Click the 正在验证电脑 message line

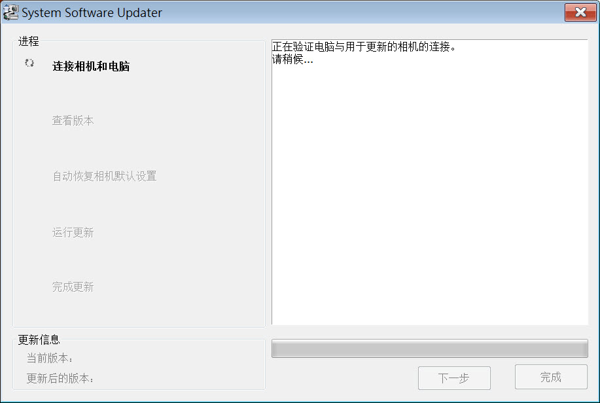[x=364, y=46]
